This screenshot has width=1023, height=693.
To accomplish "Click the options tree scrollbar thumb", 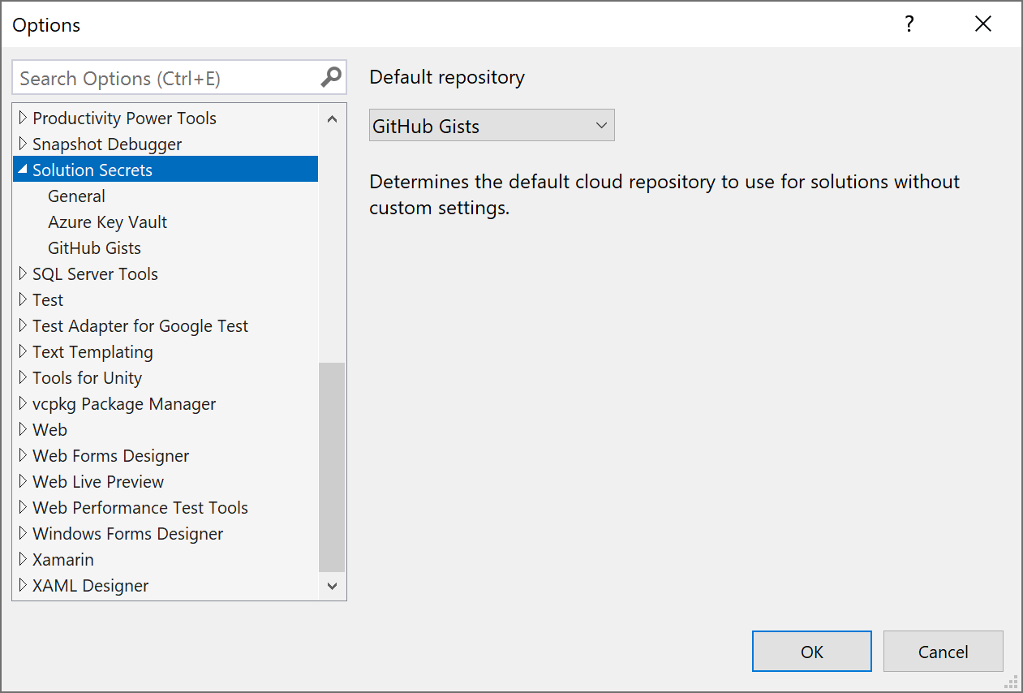I will click(x=332, y=467).
